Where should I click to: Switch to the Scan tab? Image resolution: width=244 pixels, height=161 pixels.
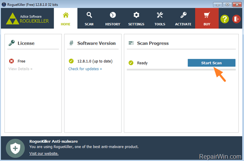pyautogui.click(x=89, y=18)
